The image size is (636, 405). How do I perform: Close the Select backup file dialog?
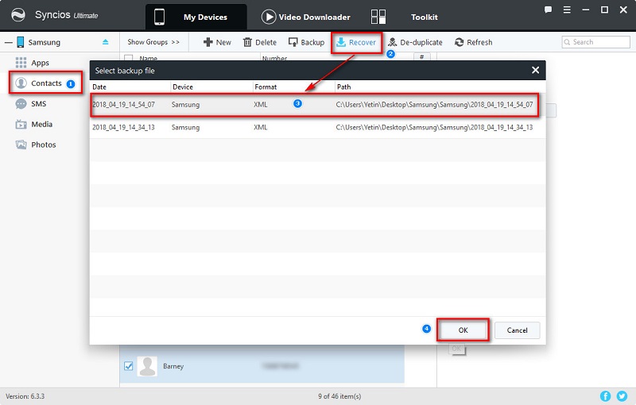tap(535, 70)
